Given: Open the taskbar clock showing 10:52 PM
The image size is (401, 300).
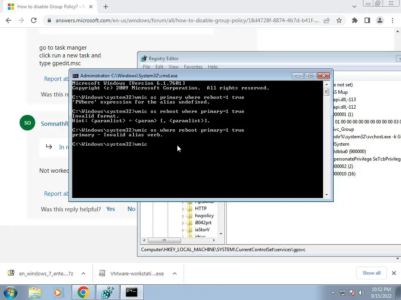Looking at the screenshot, I should click(381, 293).
